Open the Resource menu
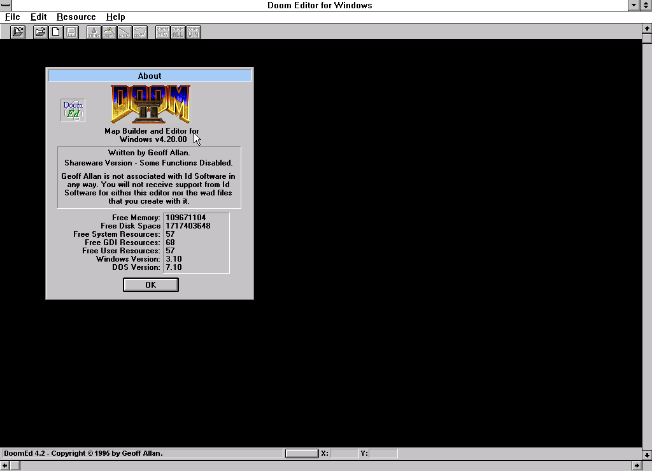The height and width of the screenshot is (471, 652). (76, 17)
